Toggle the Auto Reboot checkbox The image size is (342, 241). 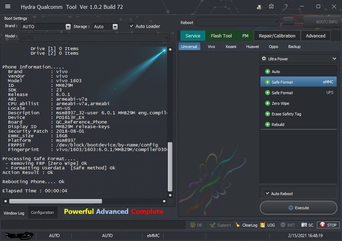click(x=267, y=193)
